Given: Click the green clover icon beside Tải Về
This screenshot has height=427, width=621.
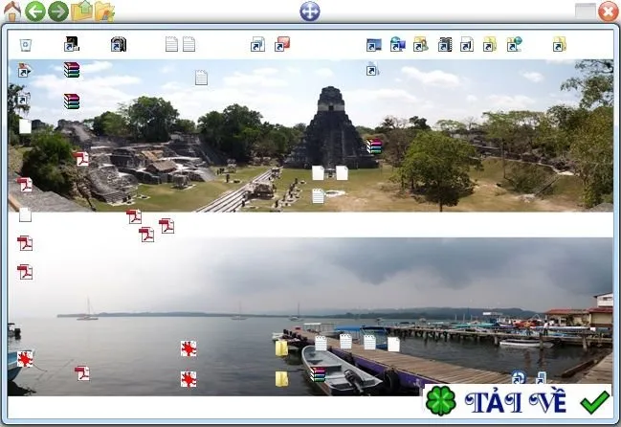Looking at the screenshot, I should (440, 401).
